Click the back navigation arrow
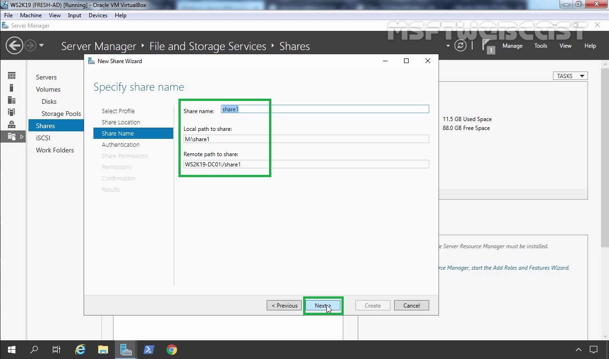Screen dimensions: 609x359 point(14,45)
